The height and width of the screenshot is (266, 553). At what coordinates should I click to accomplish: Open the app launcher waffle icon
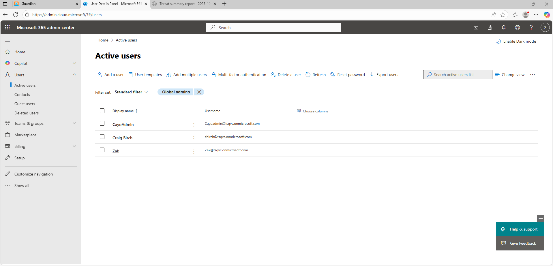8,27
